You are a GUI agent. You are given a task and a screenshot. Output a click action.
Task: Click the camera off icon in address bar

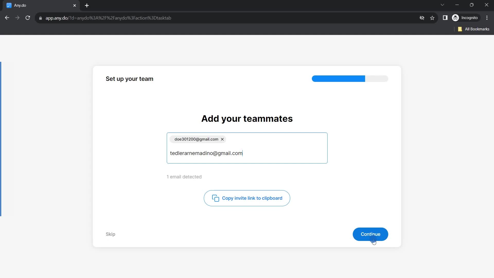[x=422, y=18]
